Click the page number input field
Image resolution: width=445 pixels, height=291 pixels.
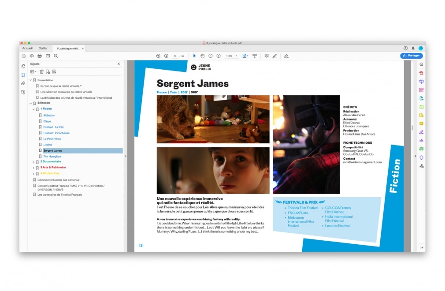click(175, 56)
